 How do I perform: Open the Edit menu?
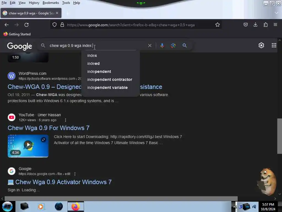point(12,3)
